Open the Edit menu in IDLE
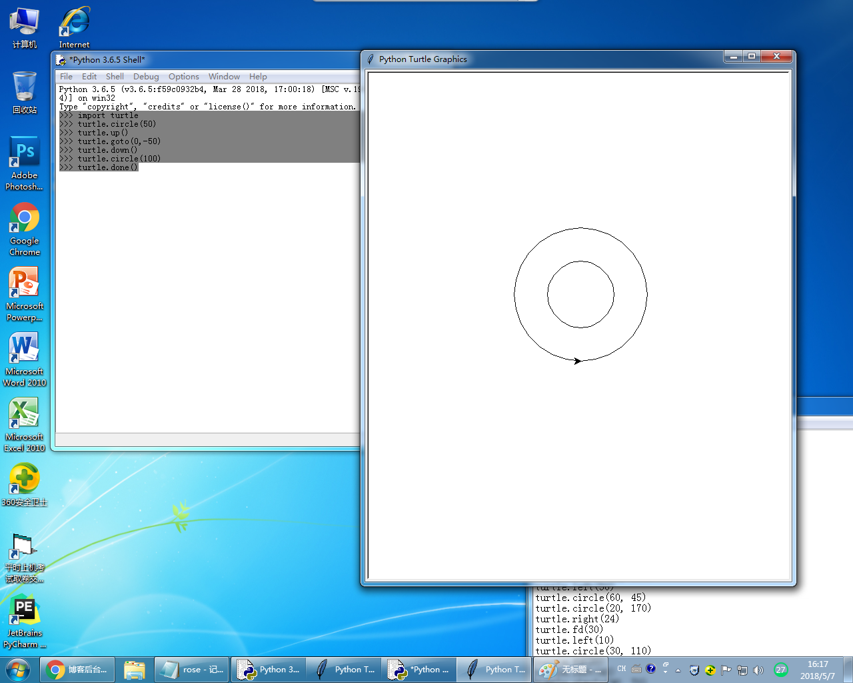Viewport: 853px width, 683px height. click(89, 77)
